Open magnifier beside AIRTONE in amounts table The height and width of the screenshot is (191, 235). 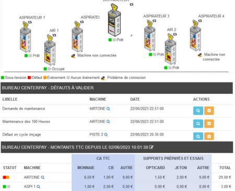point(43,177)
